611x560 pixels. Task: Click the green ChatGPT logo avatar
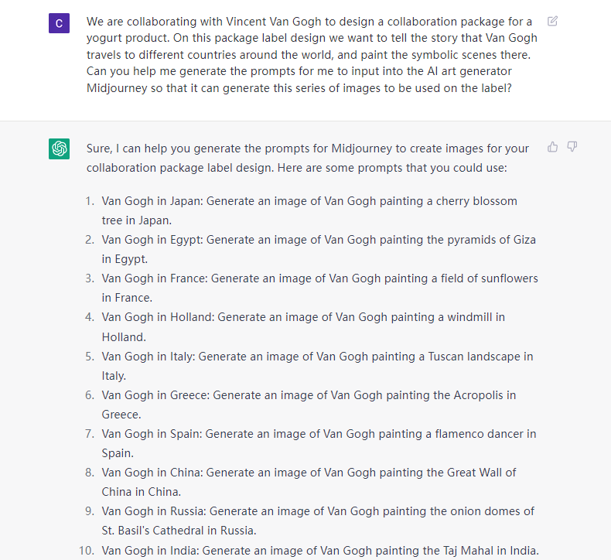(60, 149)
